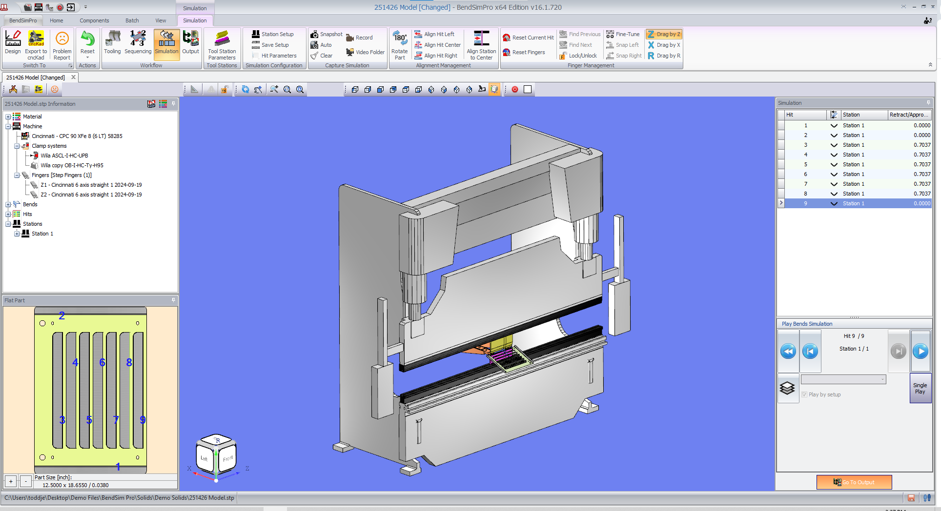This screenshot has height=511, width=941.
Task: Play the bend simulation forward
Action: [921, 351]
